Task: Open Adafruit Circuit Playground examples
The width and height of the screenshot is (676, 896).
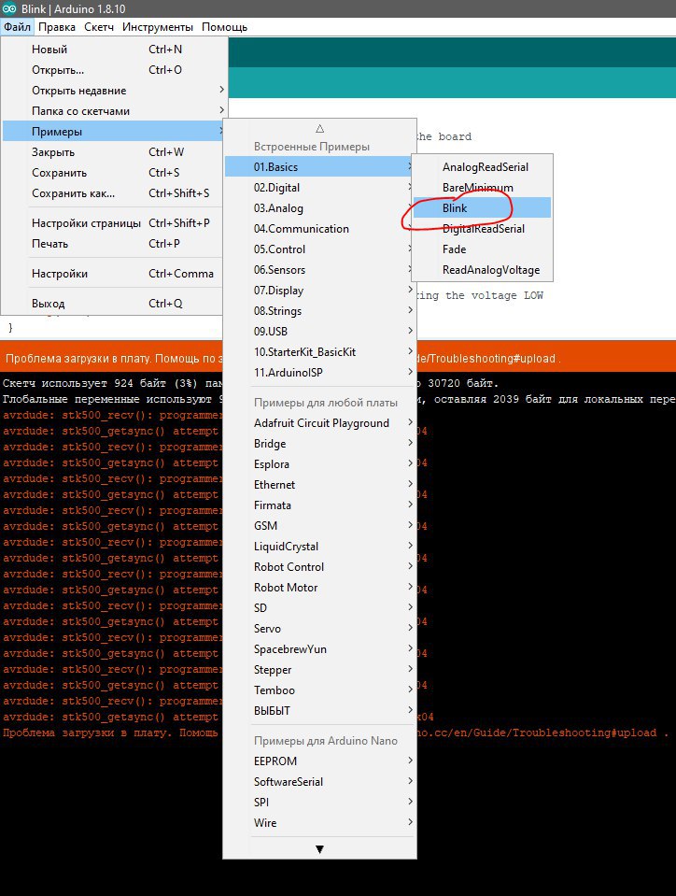Action: point(319,423)
